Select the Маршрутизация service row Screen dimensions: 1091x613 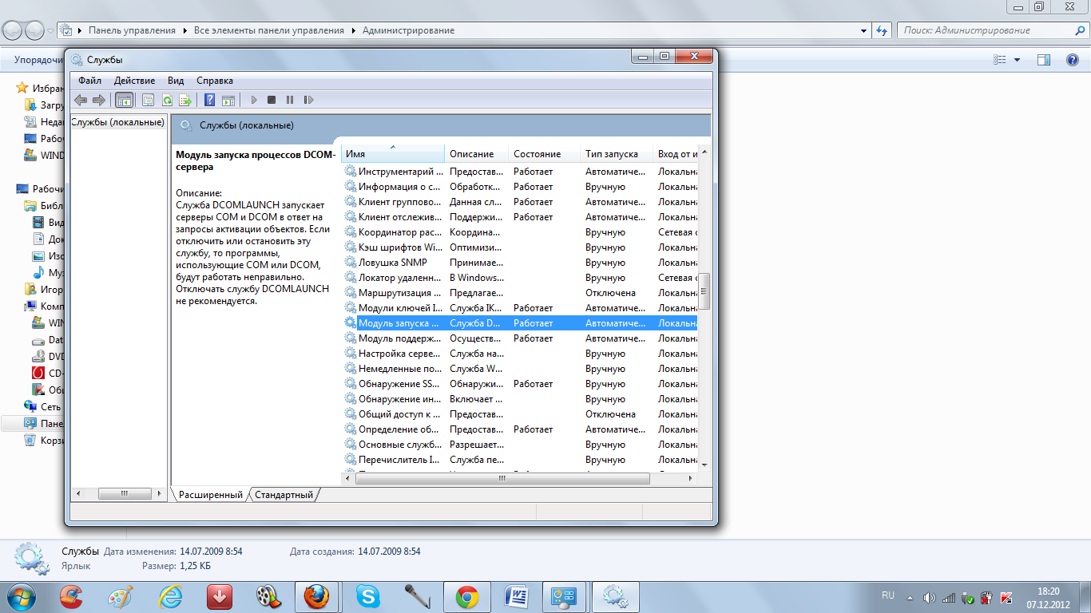520,293
